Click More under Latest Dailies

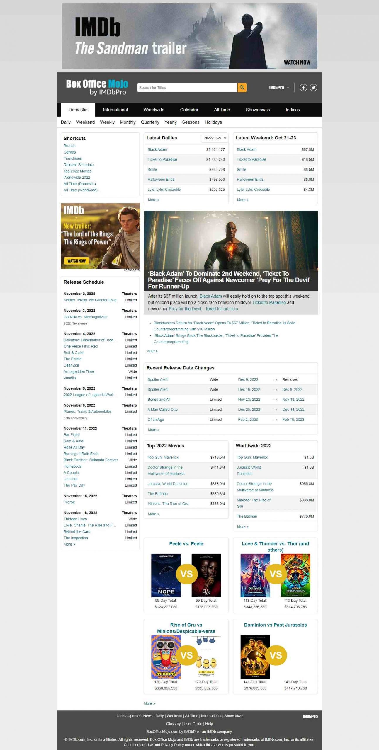[x=154, y=200]
